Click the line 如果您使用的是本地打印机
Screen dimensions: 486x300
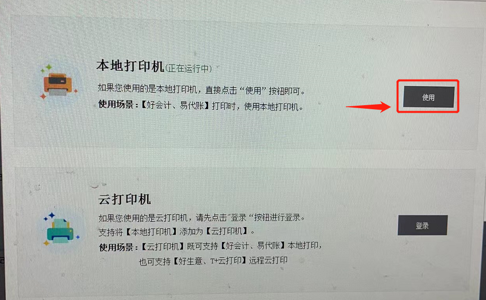click(x=201, y=90)
